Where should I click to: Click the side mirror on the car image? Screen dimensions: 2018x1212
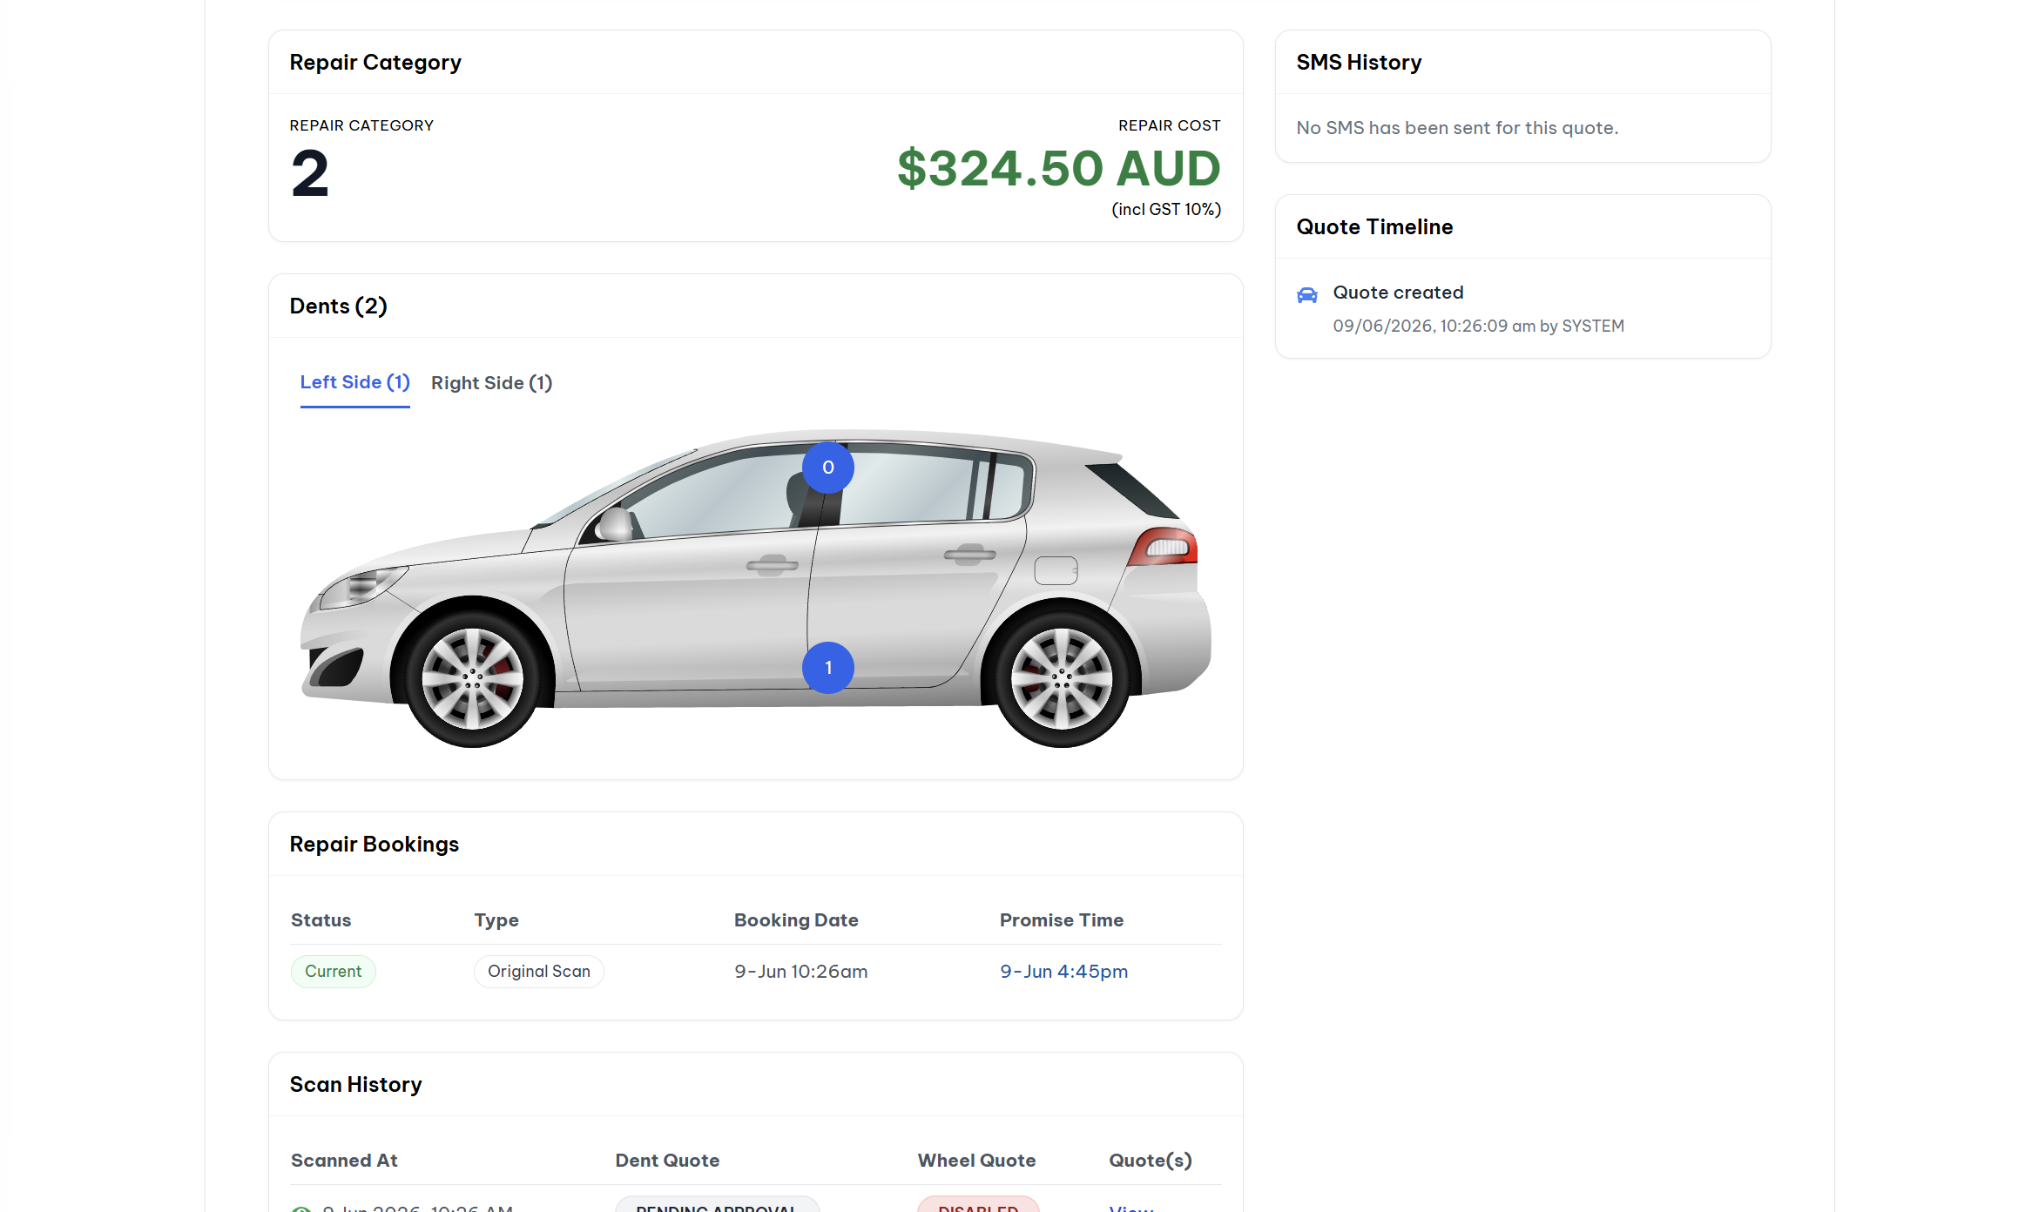point(613,524)
